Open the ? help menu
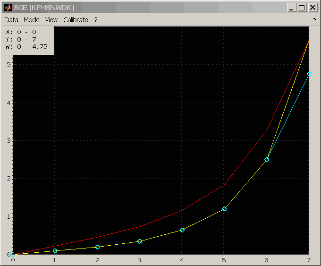 point(96,20)
